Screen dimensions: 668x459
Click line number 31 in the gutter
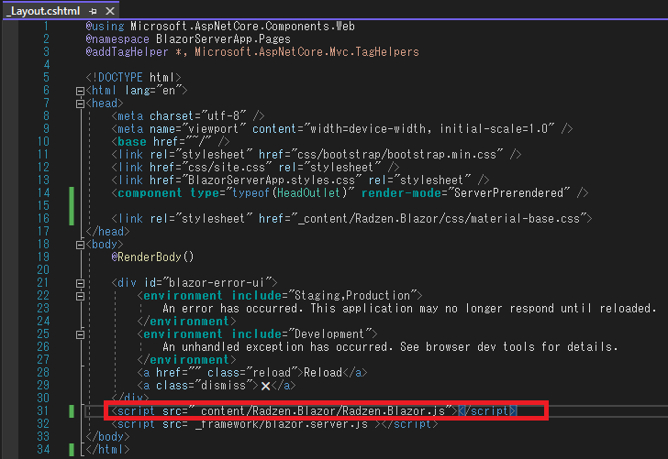tap(43, 411)
